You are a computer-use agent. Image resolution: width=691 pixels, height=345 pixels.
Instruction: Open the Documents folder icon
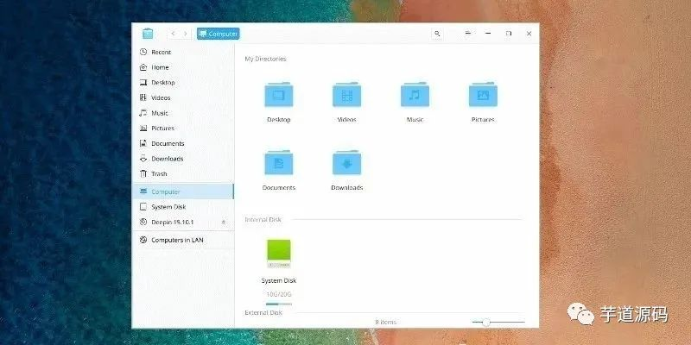pyautogui.click(x=278, y=163)
